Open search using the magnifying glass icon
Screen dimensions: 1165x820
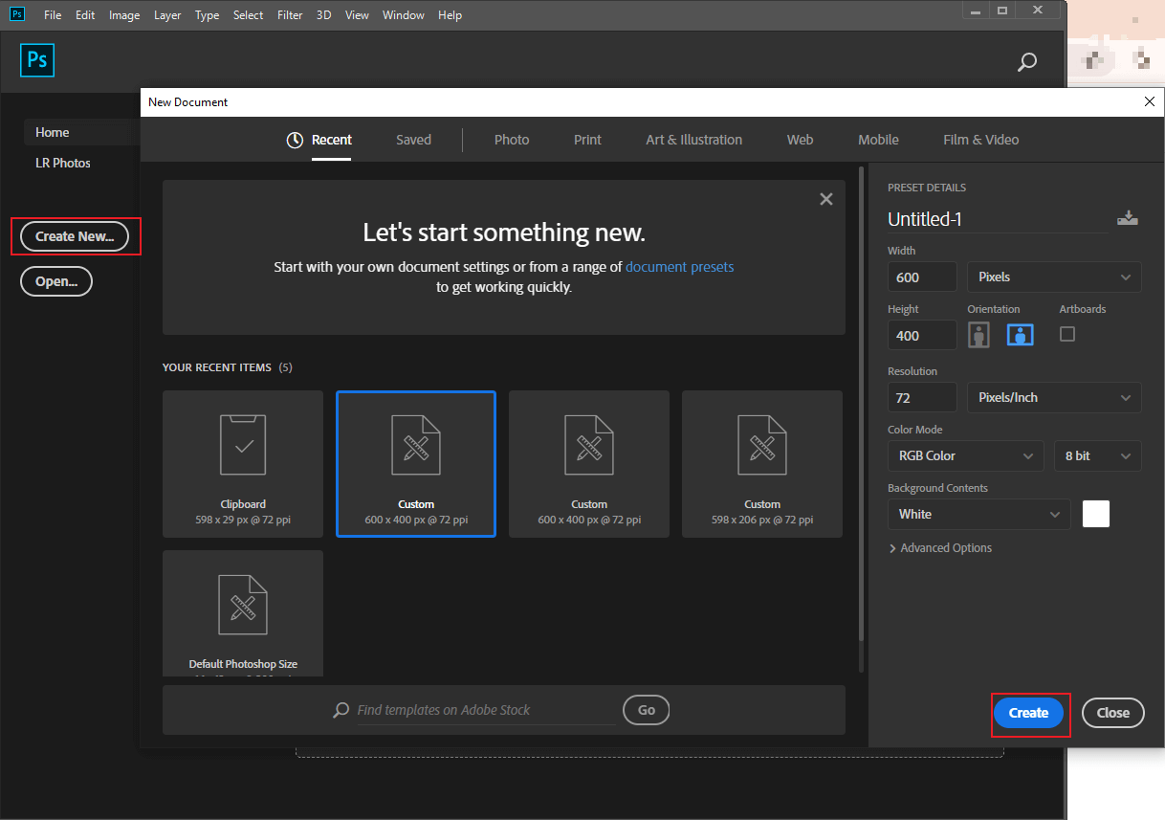(x=1026, y=61)
